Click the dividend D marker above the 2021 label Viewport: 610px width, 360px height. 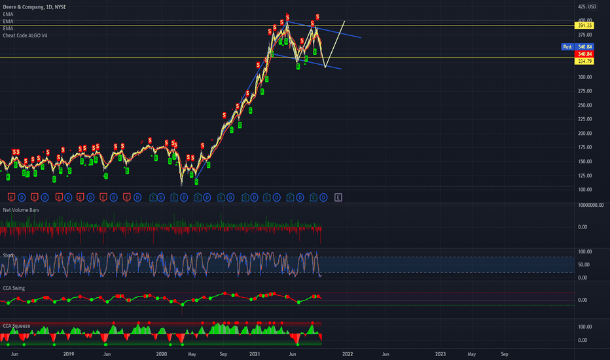click(254, 198)
